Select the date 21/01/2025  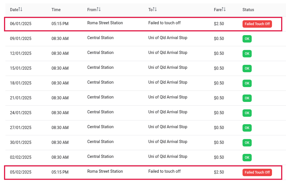click(x=21, y=98)
